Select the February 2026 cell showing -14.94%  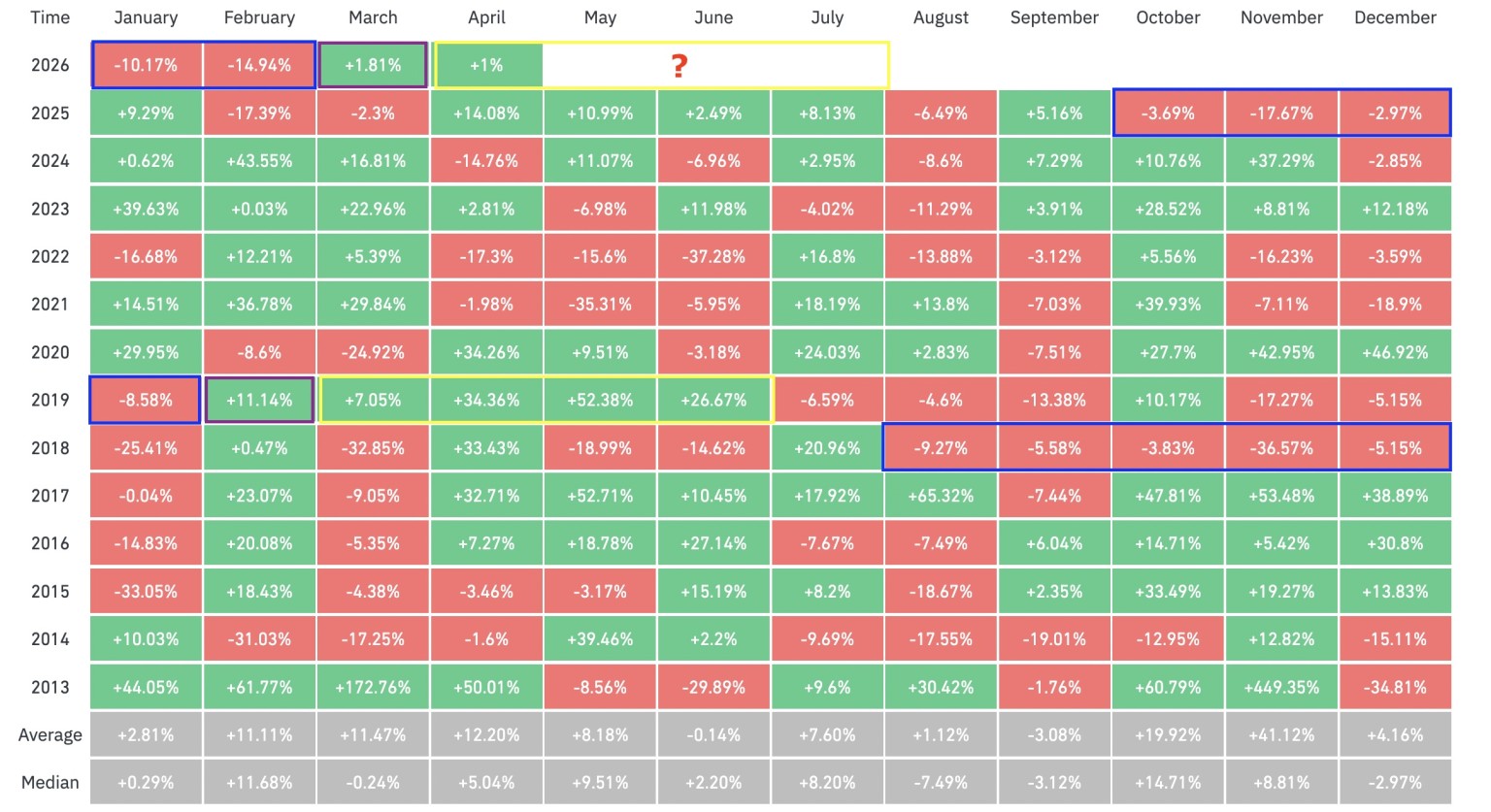[259, 65]
